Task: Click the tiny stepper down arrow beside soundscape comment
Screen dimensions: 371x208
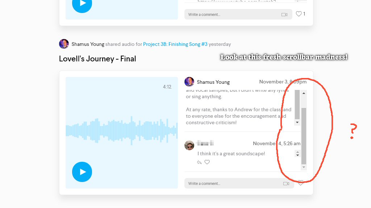Action: (x=298, y=155)
